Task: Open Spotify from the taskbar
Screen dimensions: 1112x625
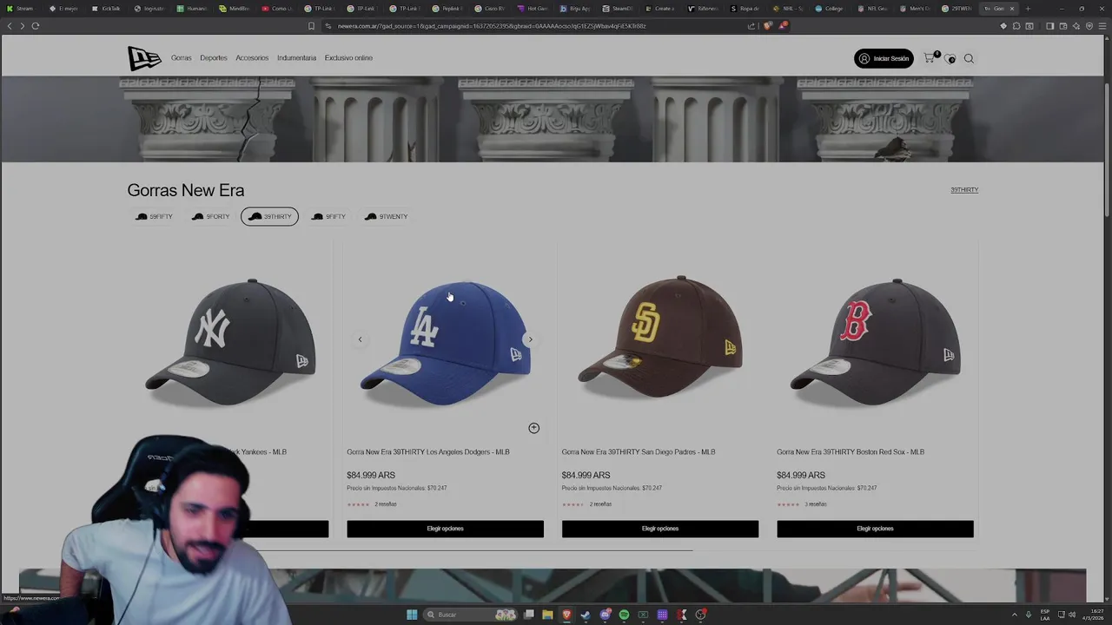Action: [x=624, y=615]
